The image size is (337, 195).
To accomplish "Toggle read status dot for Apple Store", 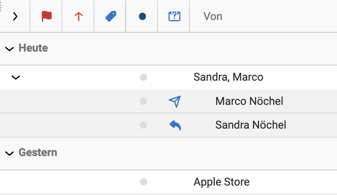I will [143, 182].
